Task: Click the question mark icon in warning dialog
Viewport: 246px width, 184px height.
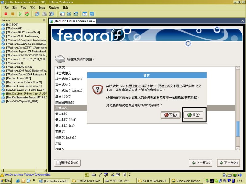Action: click(97, 90)
